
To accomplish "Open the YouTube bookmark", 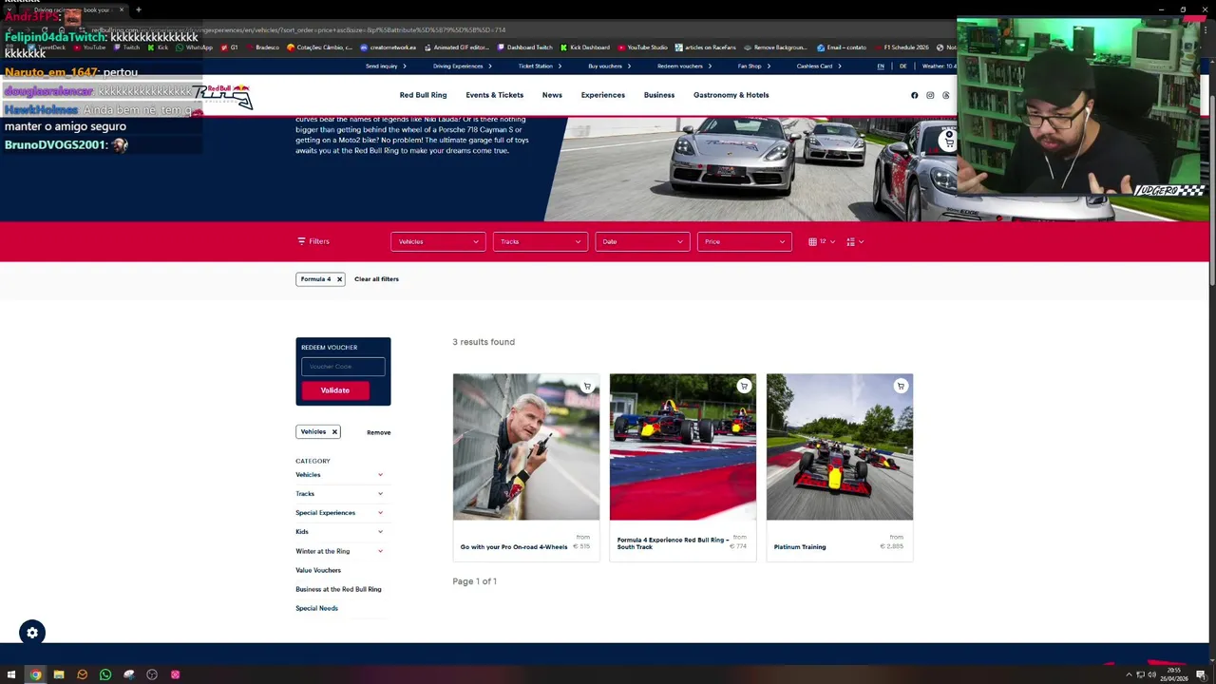I will [x=89, y=47].
